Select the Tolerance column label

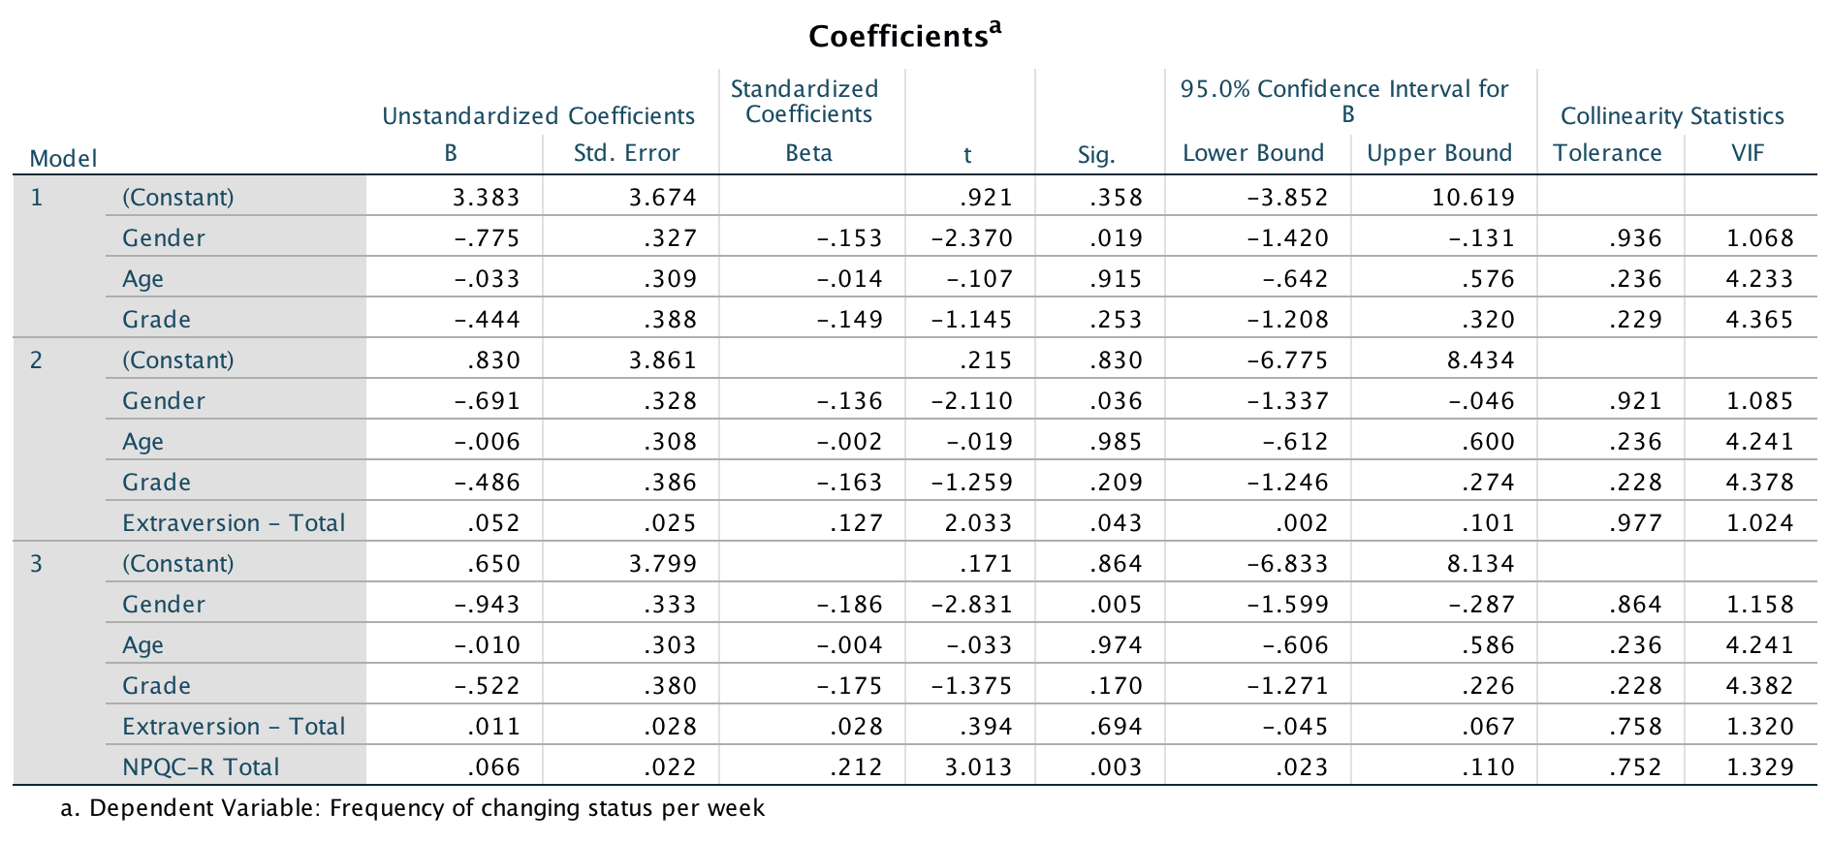pyautogui.click(x=1607, y=153)
